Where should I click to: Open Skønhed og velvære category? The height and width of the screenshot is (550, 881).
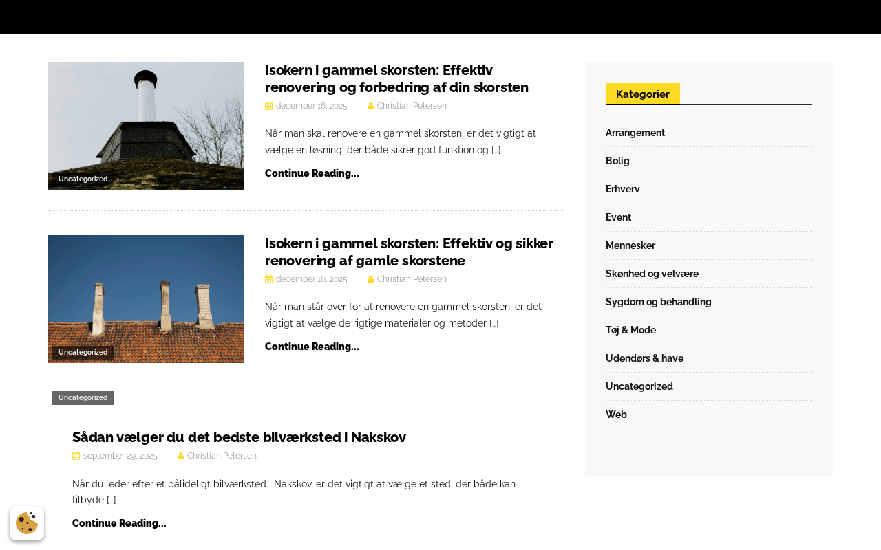click(652, 274)
